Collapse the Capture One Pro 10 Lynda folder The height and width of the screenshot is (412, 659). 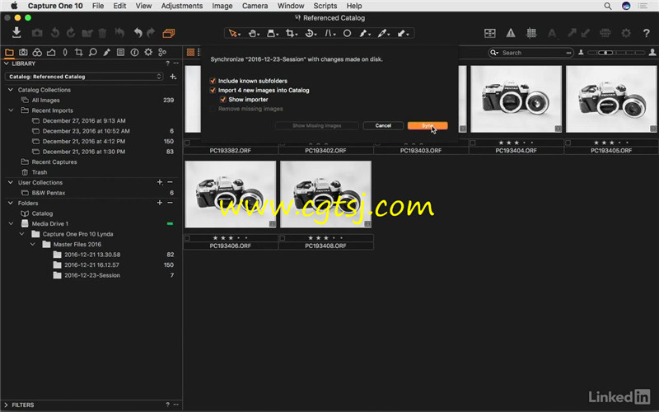coord(22,234)
